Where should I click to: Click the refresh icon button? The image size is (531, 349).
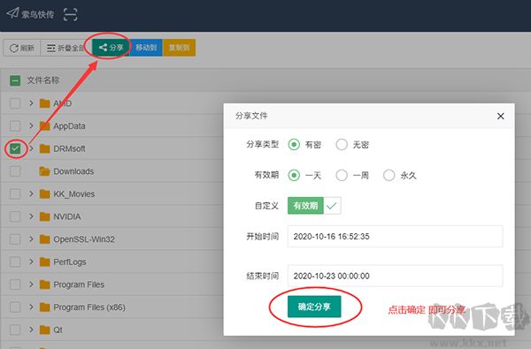(x=21, y=48)
